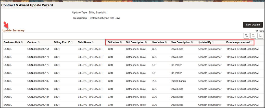Viewport: 265px width, 108px height.
Task: Select contract CON000000000179 cell
Action: pyautogui.click(x=38, y=73)
